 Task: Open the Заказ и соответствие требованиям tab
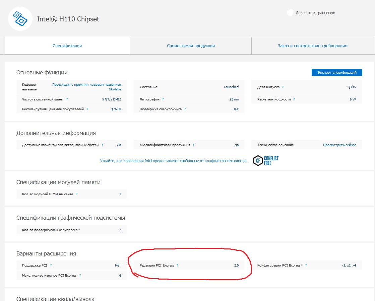click(x=313, y=46)
